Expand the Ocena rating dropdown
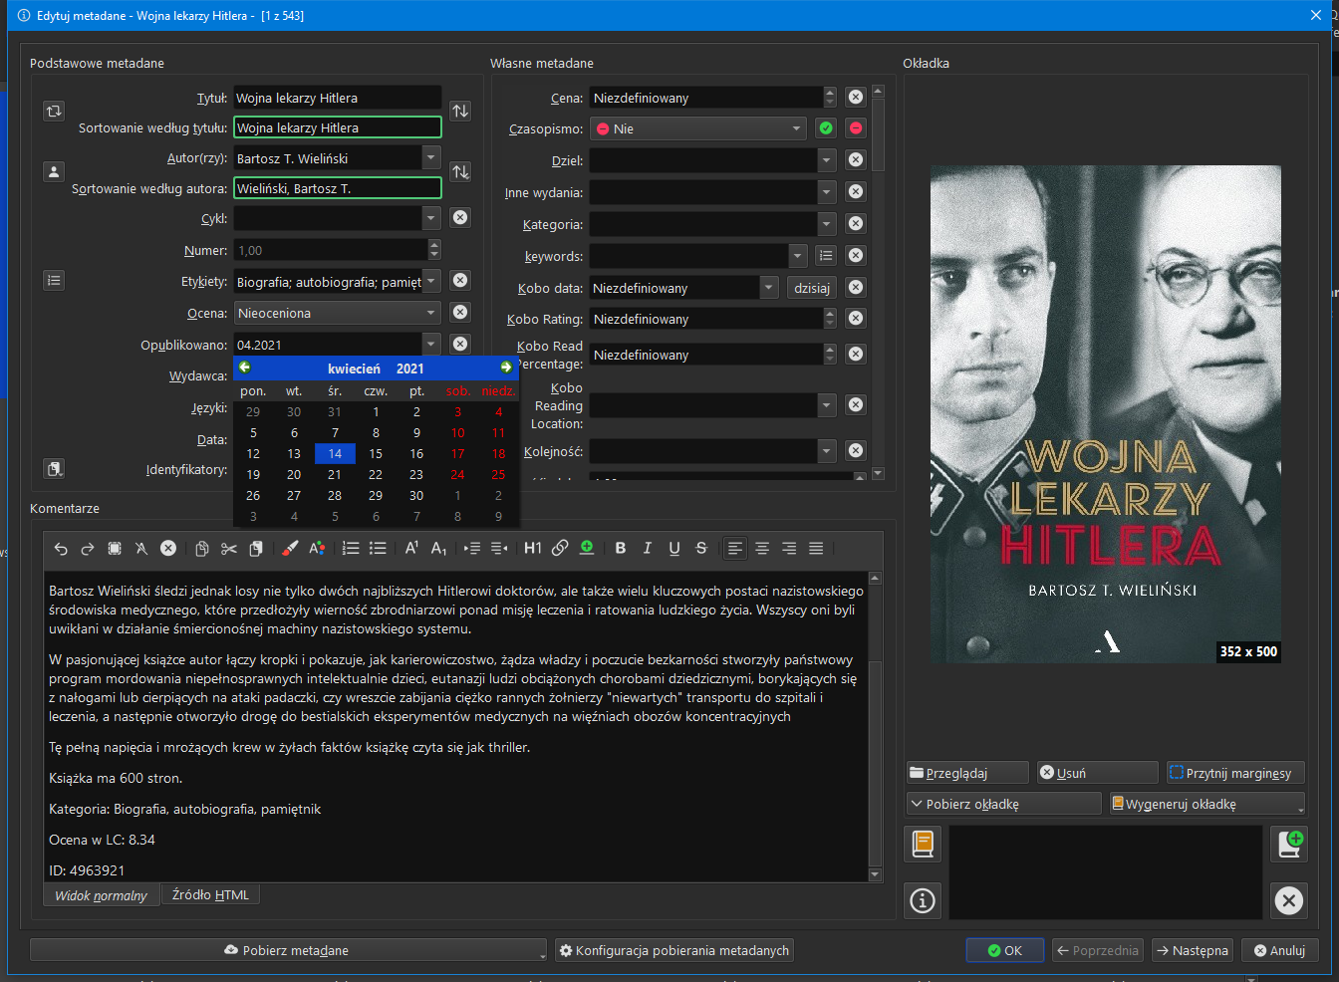 coord(430,313)
